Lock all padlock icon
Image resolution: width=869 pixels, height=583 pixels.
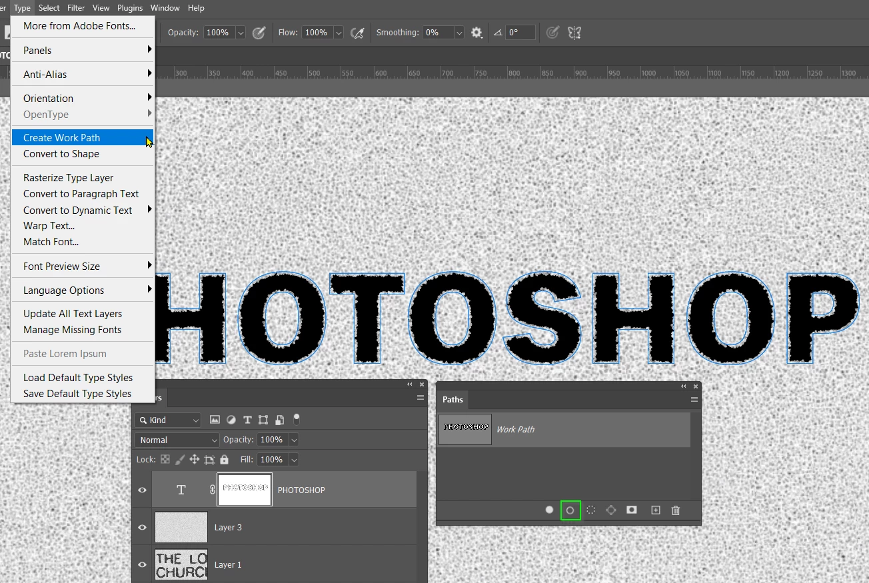click(224, 460)
